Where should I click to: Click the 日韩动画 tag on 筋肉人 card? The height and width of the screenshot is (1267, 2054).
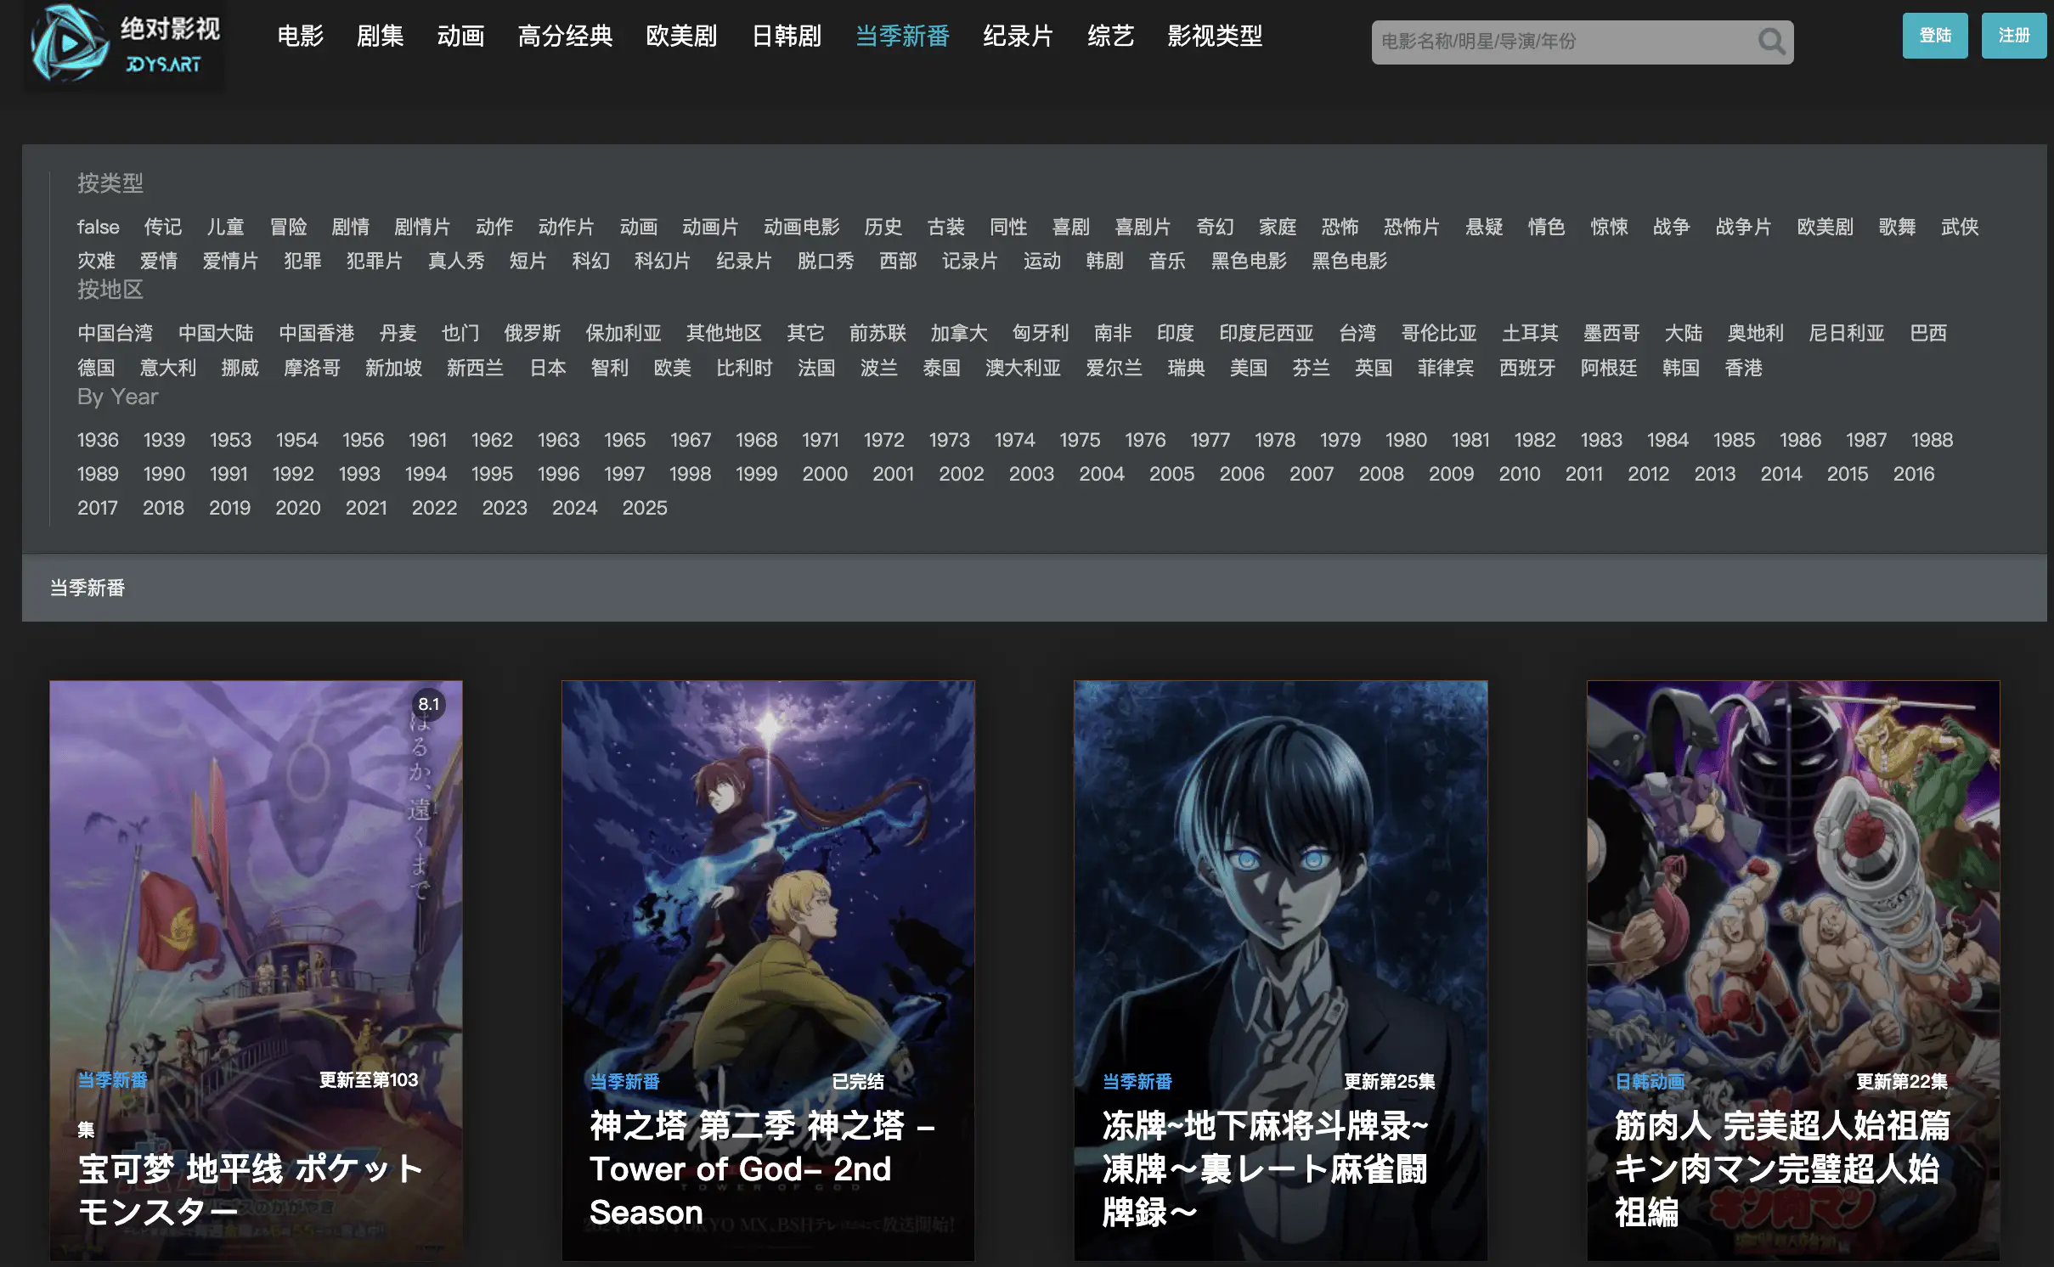click(x=1649, y=1081)
